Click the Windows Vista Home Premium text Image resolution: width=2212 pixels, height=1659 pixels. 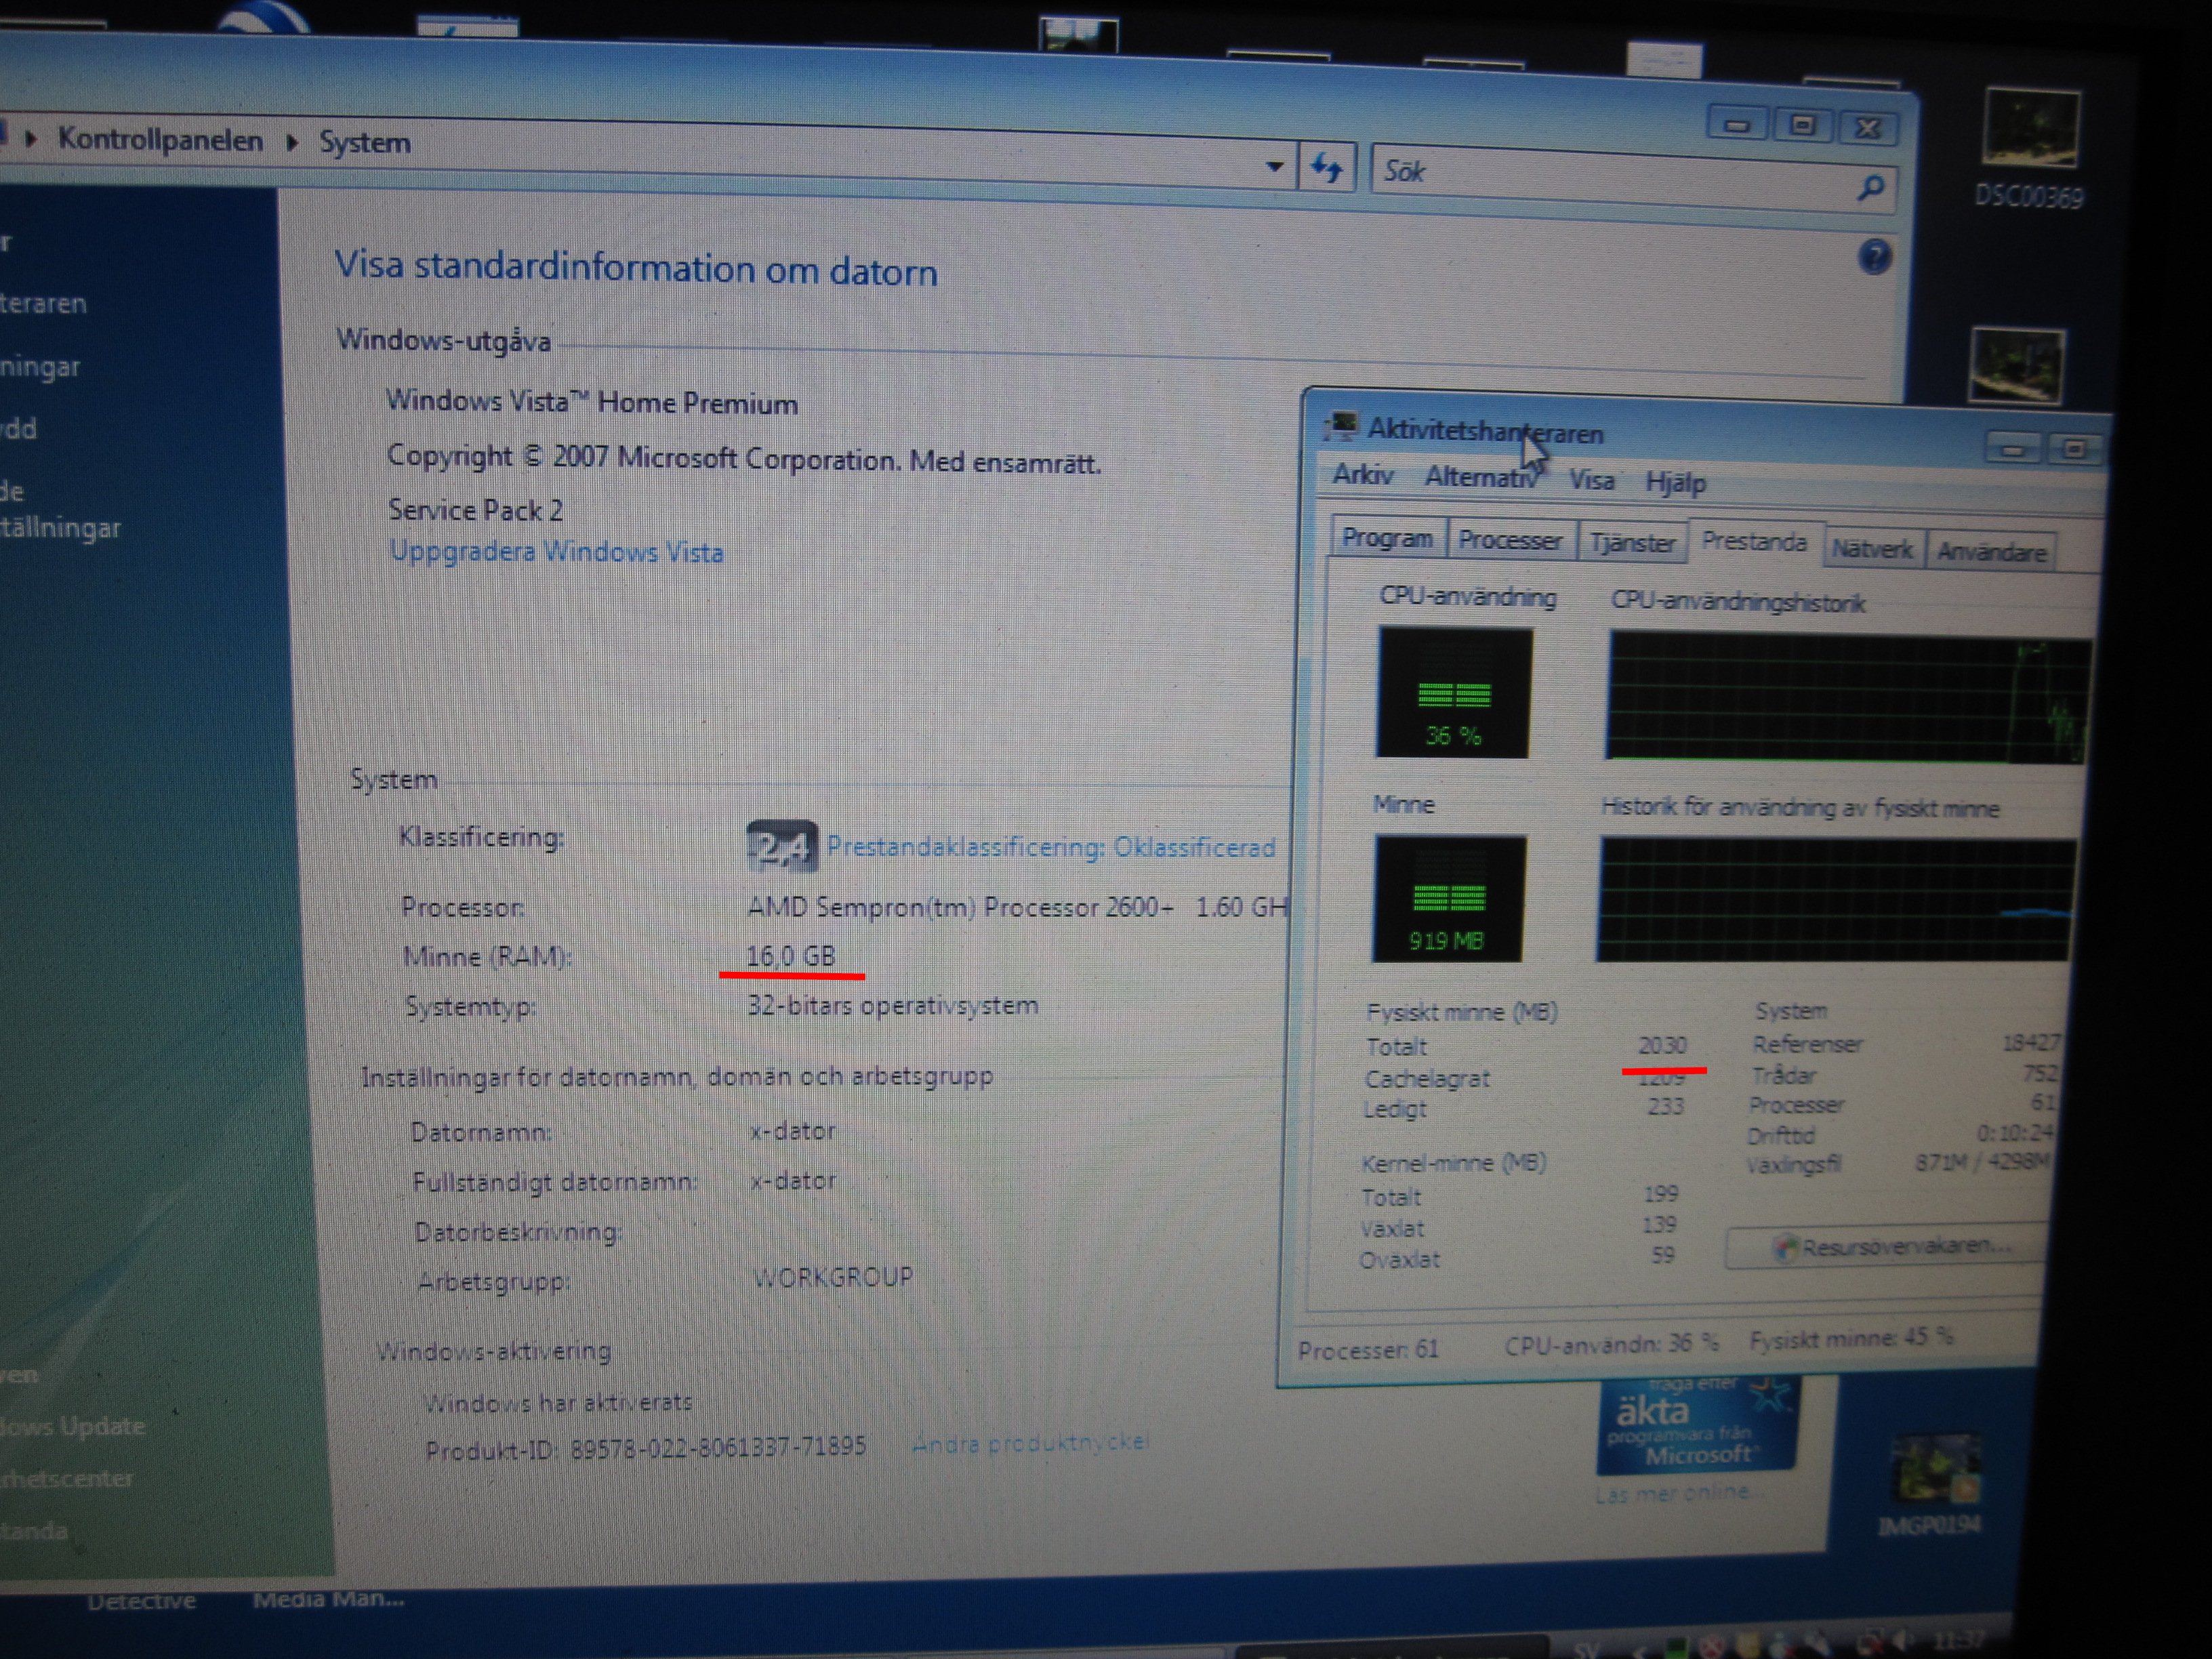point(592,402)
